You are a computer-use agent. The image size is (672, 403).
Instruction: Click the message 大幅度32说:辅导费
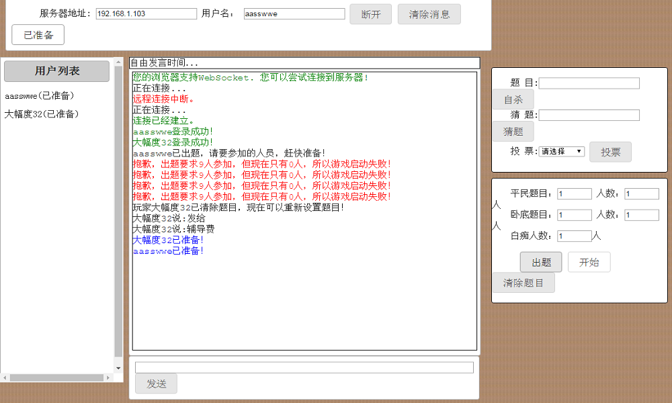(x=173, y=229)
